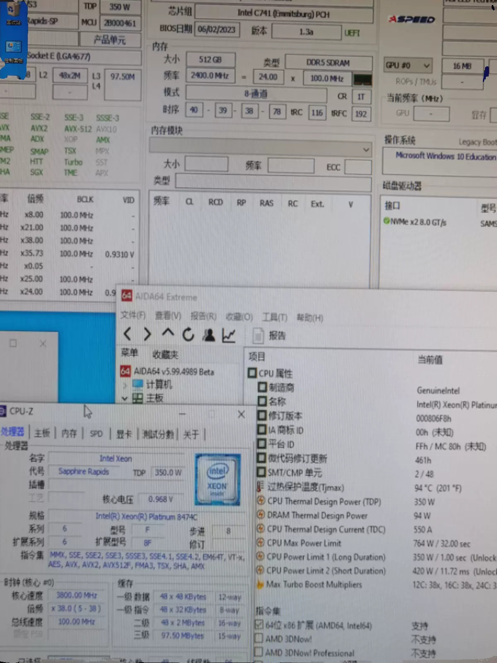The image size is (497, 663).
Task: Toggle the AMD 3DNow! checkbox
Action: tap(258, 638)
